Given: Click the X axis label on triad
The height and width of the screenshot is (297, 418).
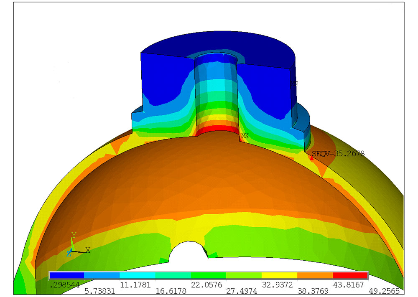Looking at the screenshot, I should pos(88,250).
